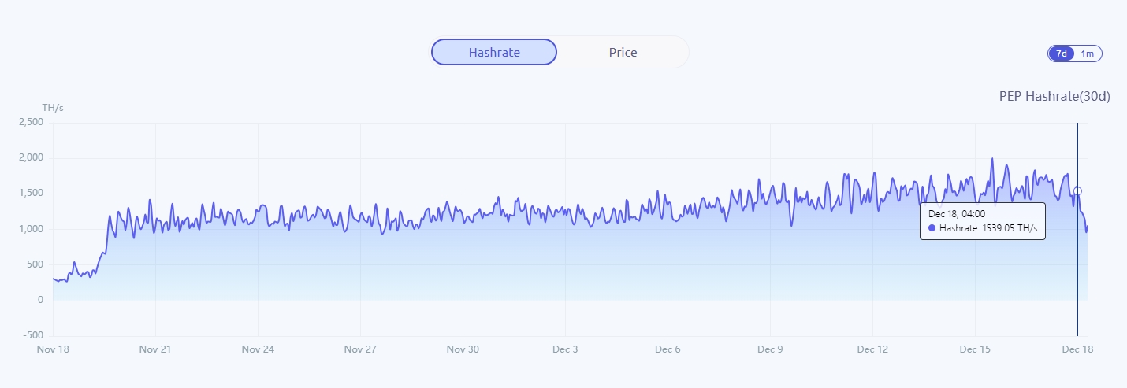The image size is (1127, 388).
Task: Select the 1m time range toggle
Action: [1088, 54]
